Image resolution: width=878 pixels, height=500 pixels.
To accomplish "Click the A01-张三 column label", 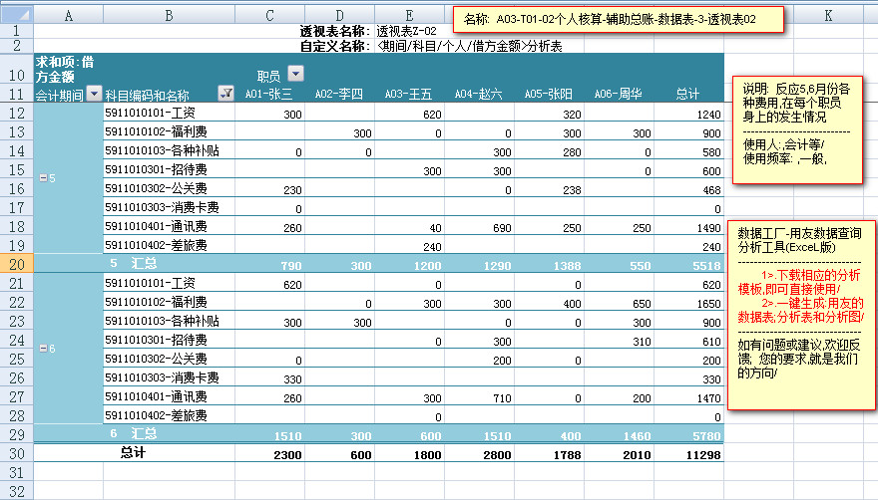I will 268,95.
